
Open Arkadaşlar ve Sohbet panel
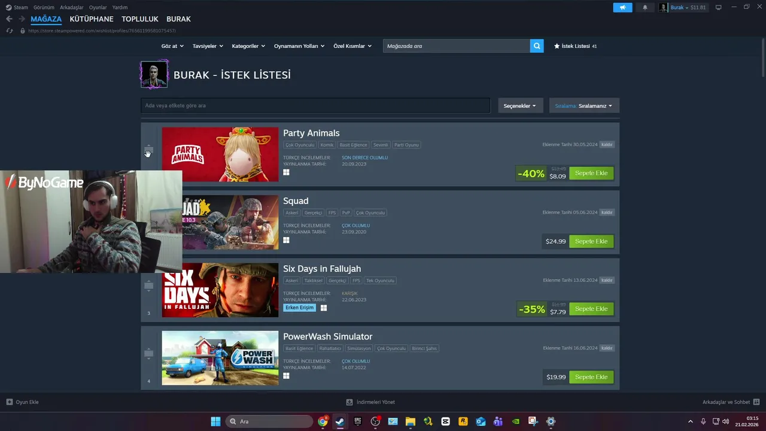tap(731, 402)
